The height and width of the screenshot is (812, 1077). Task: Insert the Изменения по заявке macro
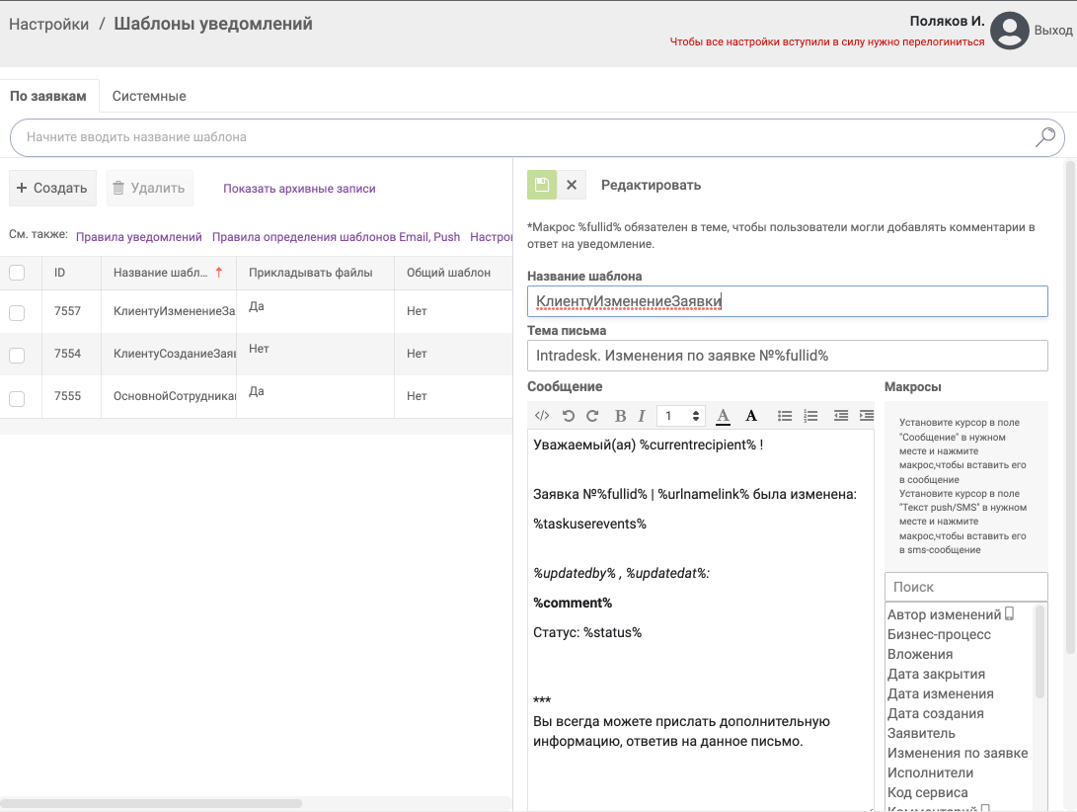point(958,754)
